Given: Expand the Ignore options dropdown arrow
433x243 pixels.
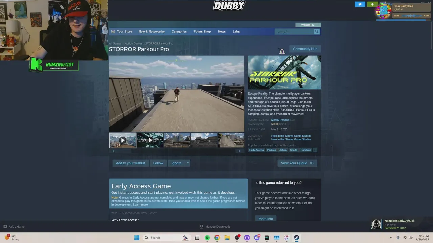Looking at the screenshot, I should coord(188,163).
